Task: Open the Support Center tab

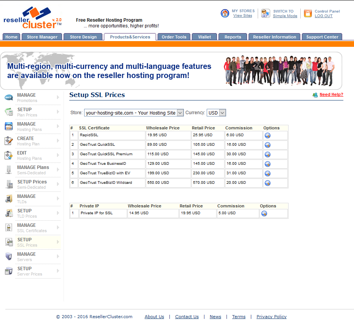Action: click(322, 37)
